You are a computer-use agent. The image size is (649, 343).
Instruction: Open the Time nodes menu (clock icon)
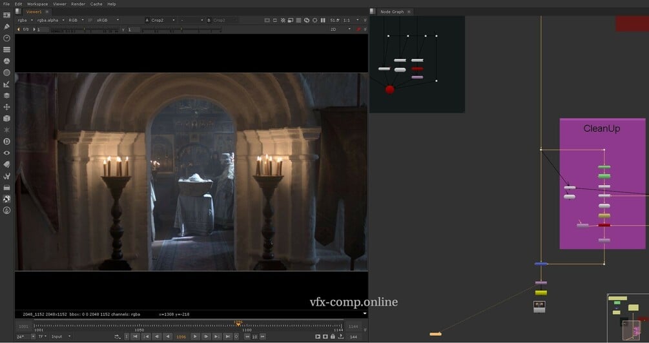tap(6, 38)
